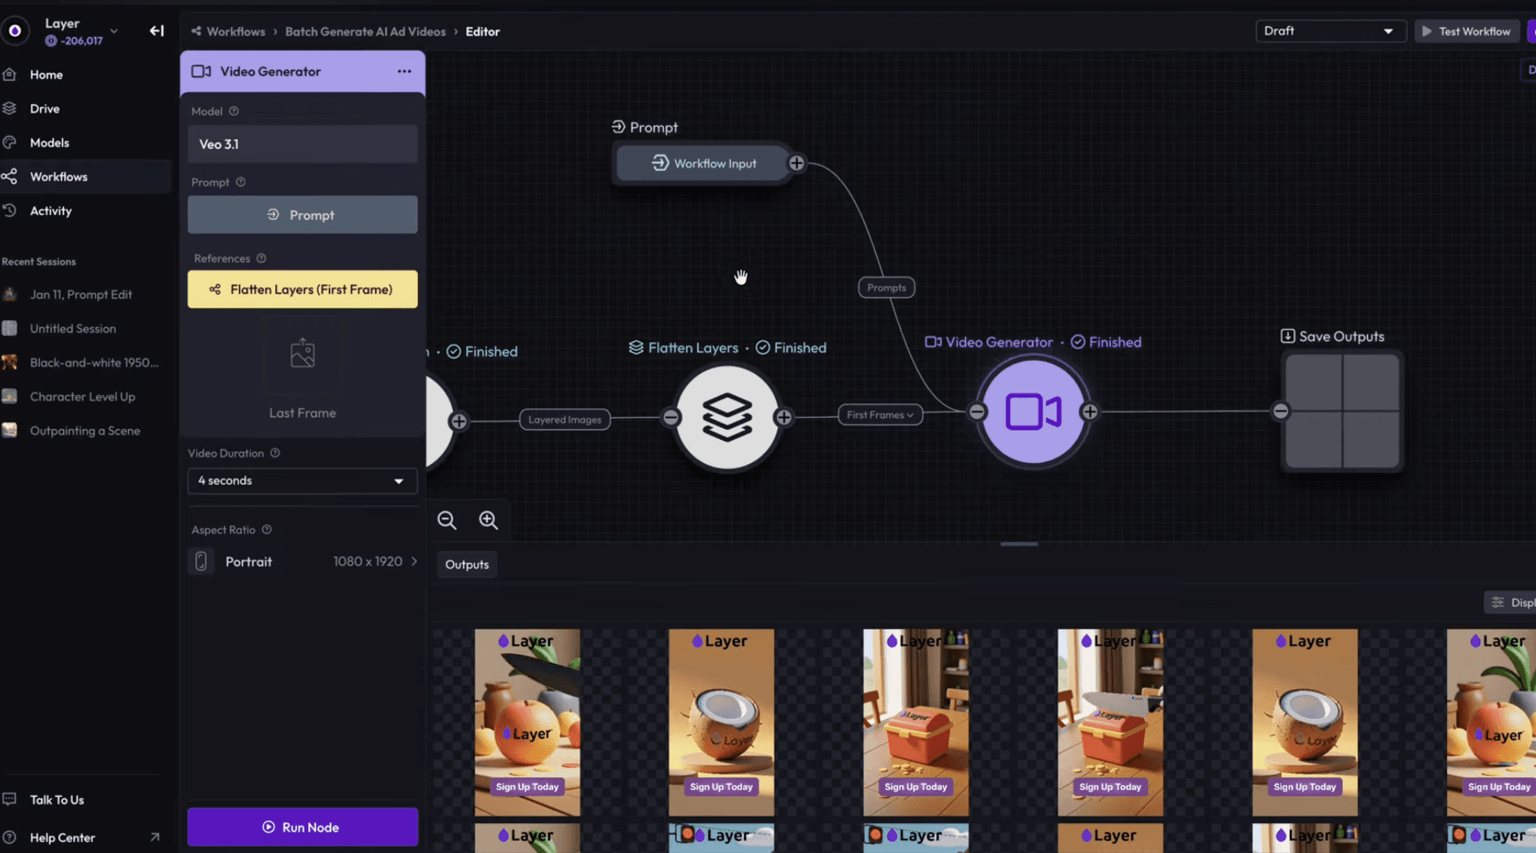This screenshot has width=1536, height=853.
Task: Switch to the Outputs tab
Action: pyautogui.click(x=466, y=564)
